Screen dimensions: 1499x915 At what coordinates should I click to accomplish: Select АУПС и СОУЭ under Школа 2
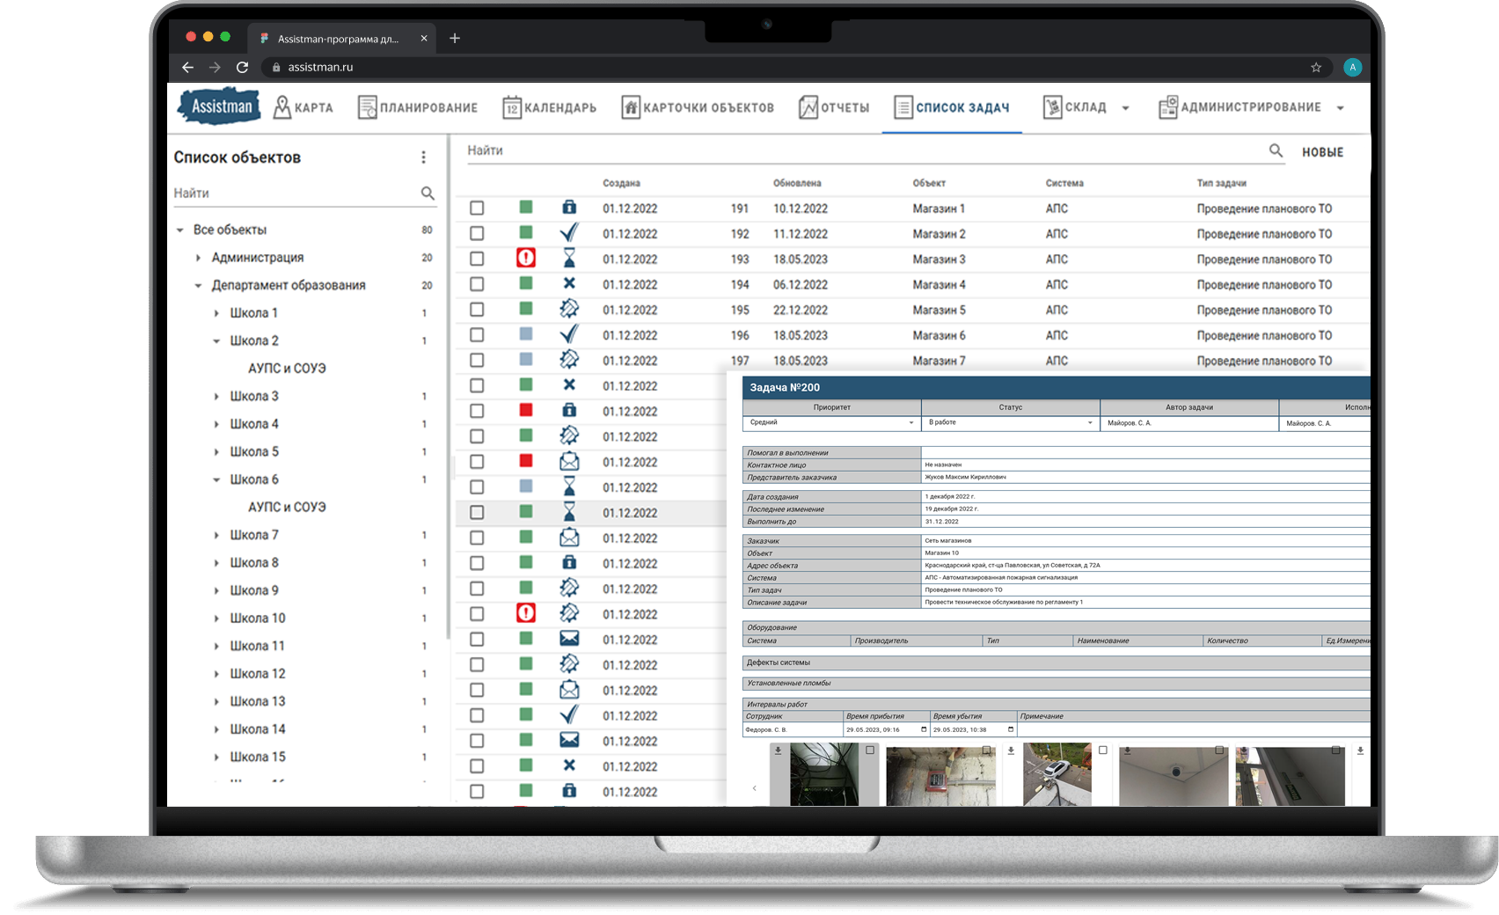(x=287, y=369)
